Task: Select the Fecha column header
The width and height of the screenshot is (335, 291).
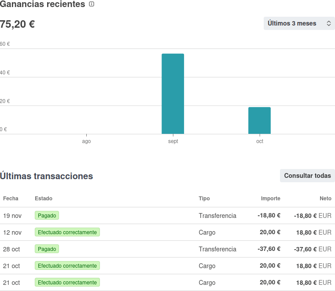Action: point(11,199)
